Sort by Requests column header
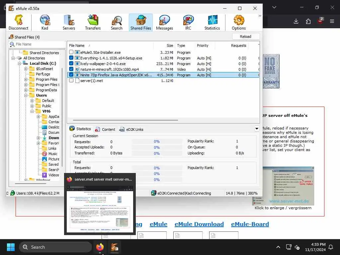This screenshot has width=340, height=255. click(238, 45)
